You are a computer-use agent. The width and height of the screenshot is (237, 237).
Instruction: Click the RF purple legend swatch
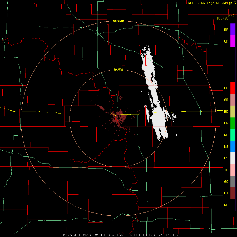pyautogui.click(x=233, y=29)
